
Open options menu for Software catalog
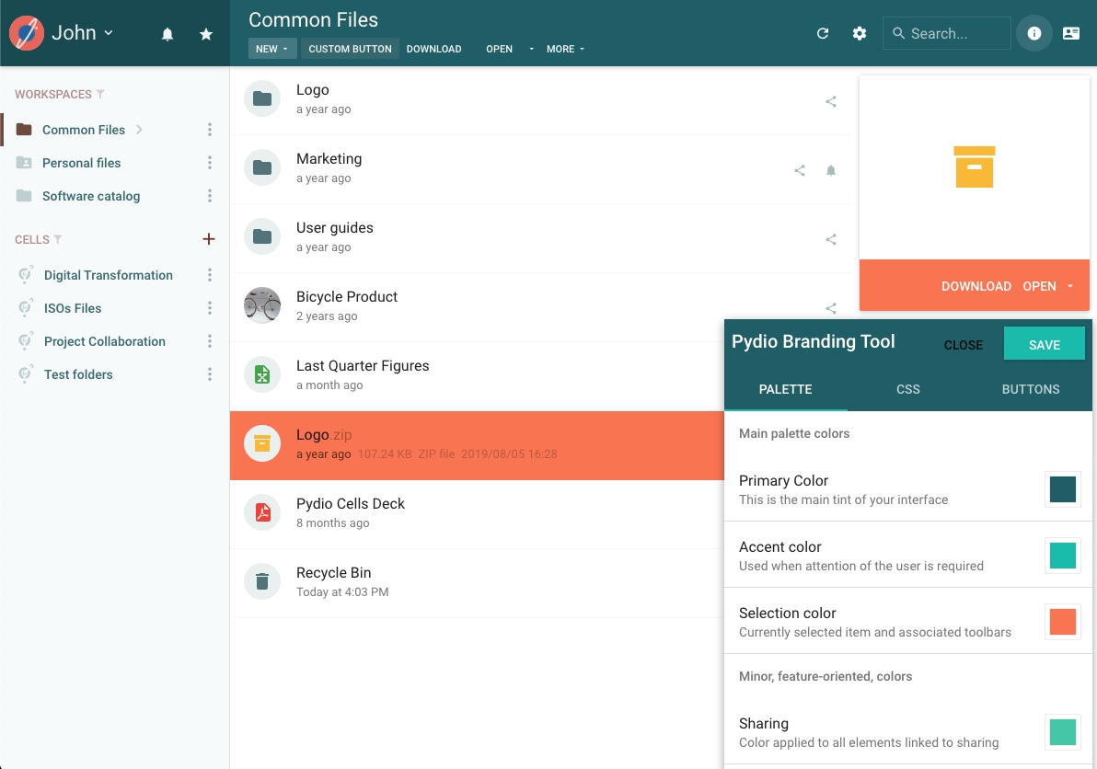[210, 196]
